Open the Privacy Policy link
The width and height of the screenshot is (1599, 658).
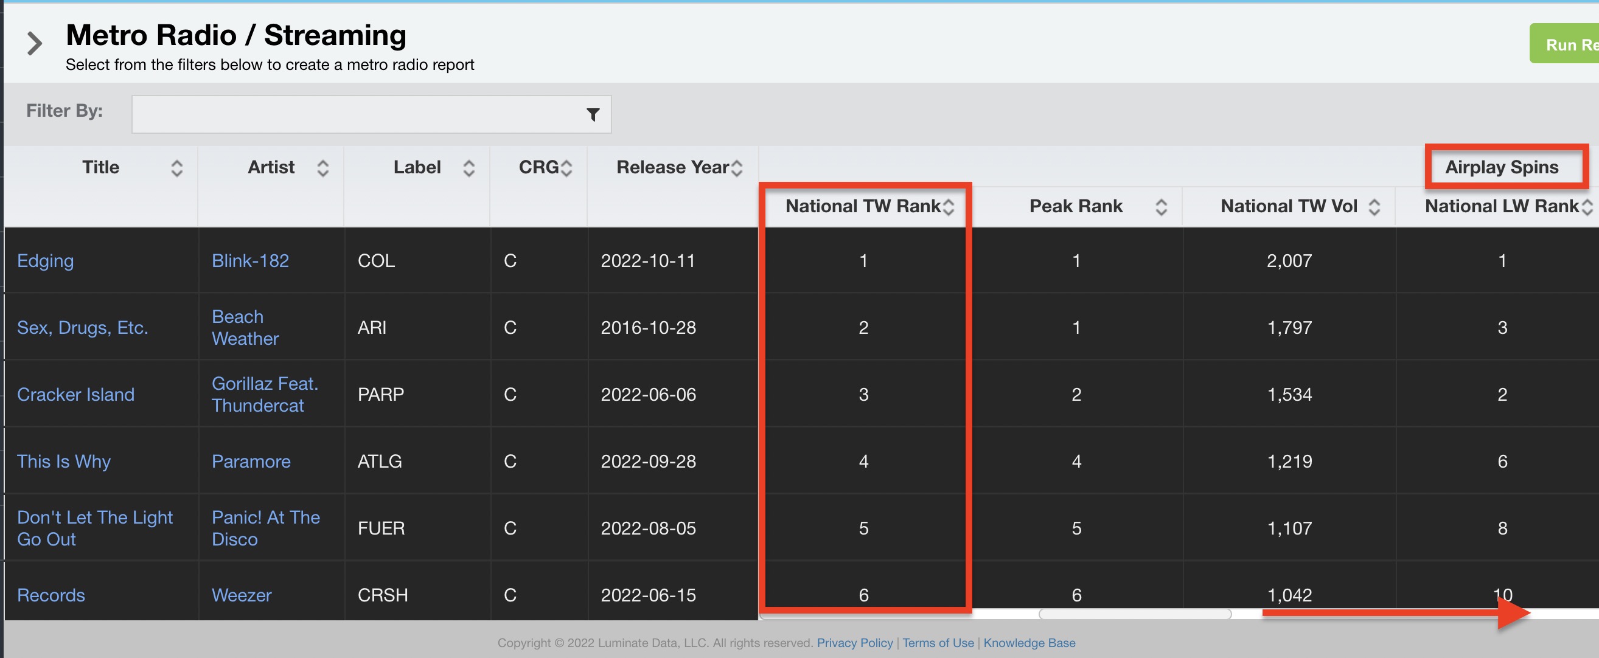[x=855, y=643]
